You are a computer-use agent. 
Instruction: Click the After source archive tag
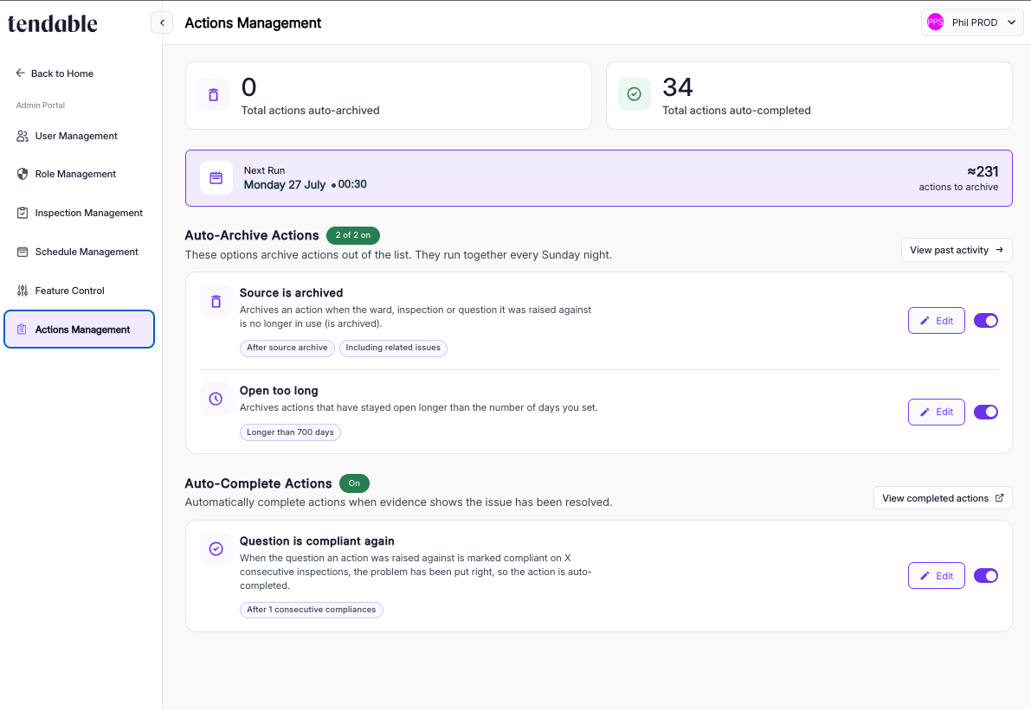[x=287, y=348]
